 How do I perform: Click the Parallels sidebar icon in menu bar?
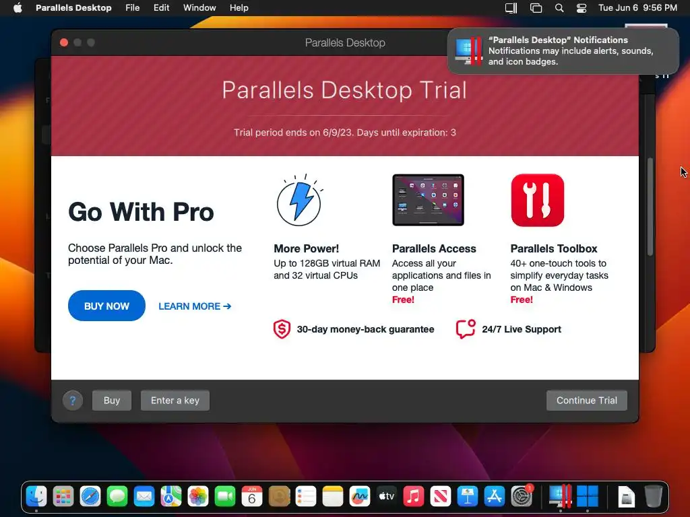click(511, 8)
